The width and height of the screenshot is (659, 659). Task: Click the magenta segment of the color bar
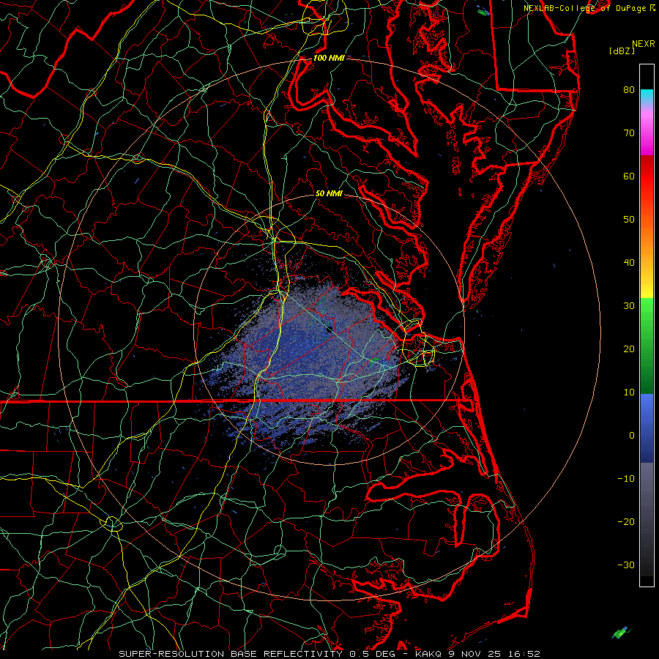[x=647, y=135]
